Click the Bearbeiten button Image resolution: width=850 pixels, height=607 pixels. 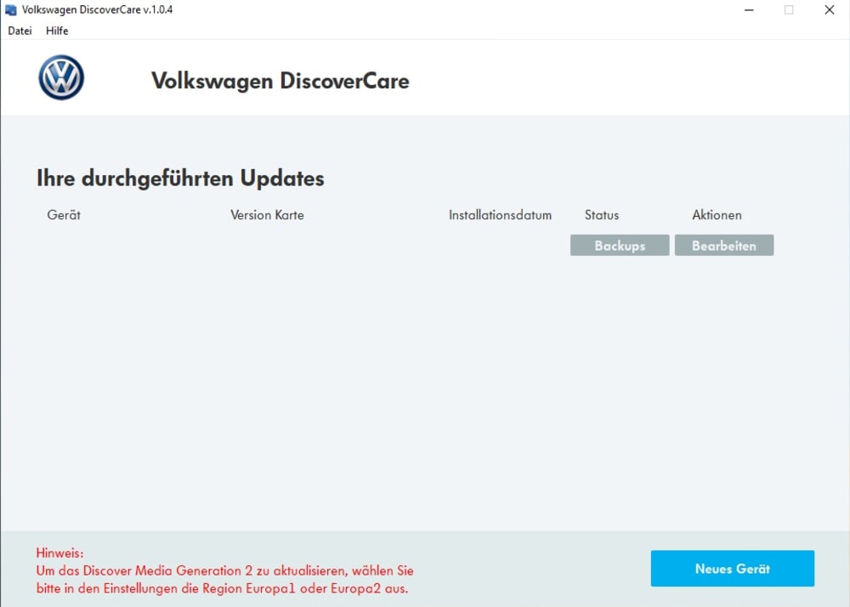point(723,246)
